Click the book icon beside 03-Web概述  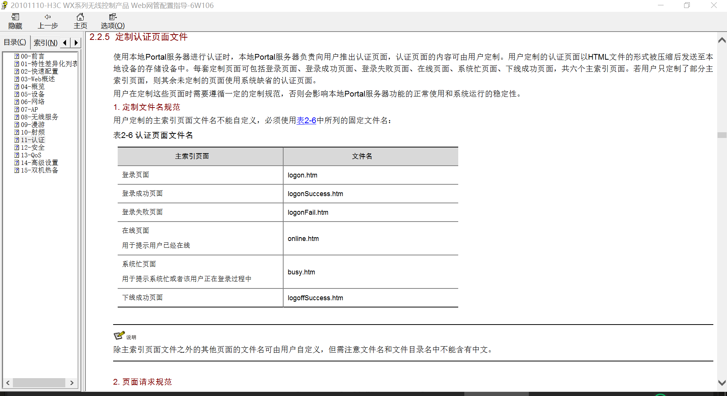17,79
